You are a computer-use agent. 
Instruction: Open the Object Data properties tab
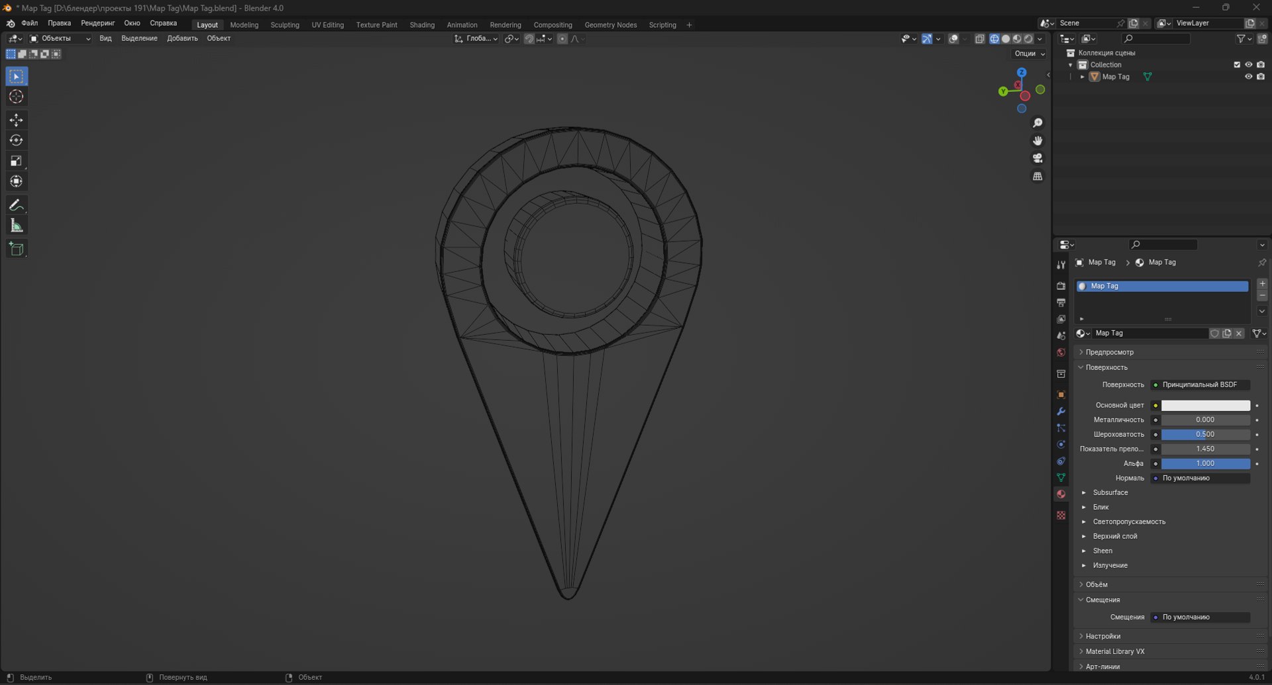pos(1061,477)
